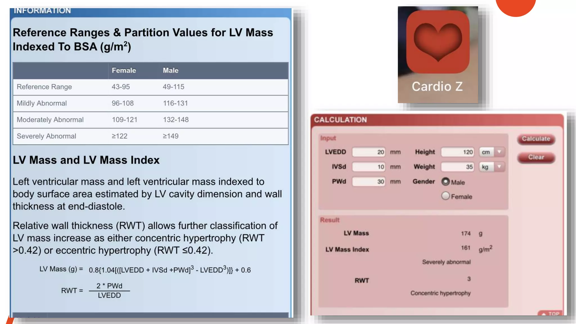The height and width of the screenshot is (324, 576).
Task: Click the Height input field
Action: pos(458,152)
